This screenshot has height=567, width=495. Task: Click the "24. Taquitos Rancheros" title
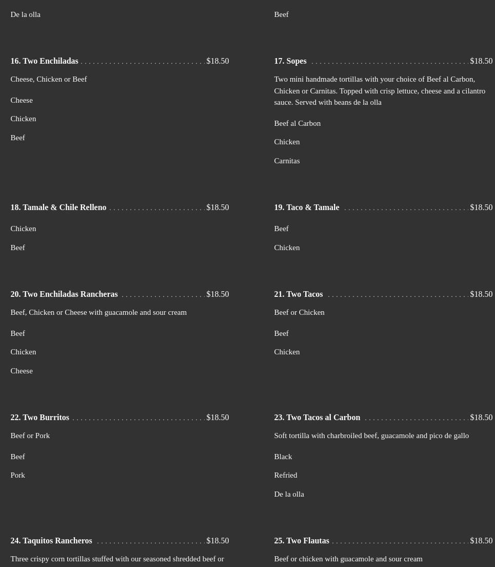pos(51,541)
